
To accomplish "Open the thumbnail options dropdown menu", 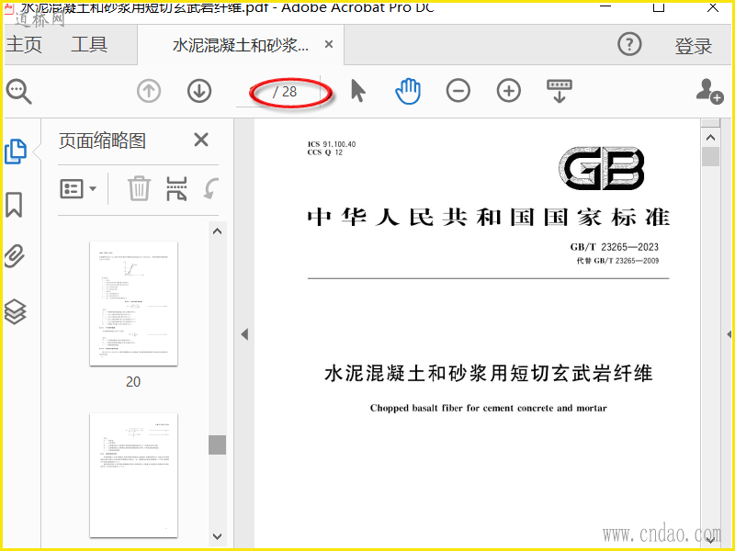I will pos(78,189).
